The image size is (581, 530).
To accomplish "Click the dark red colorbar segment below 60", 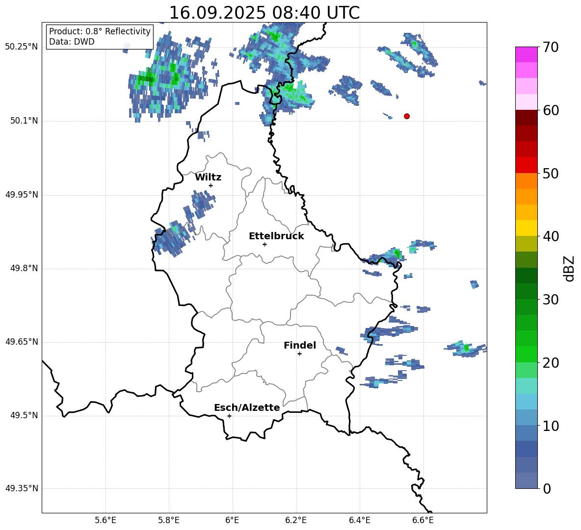I will [x=526, y=118].
